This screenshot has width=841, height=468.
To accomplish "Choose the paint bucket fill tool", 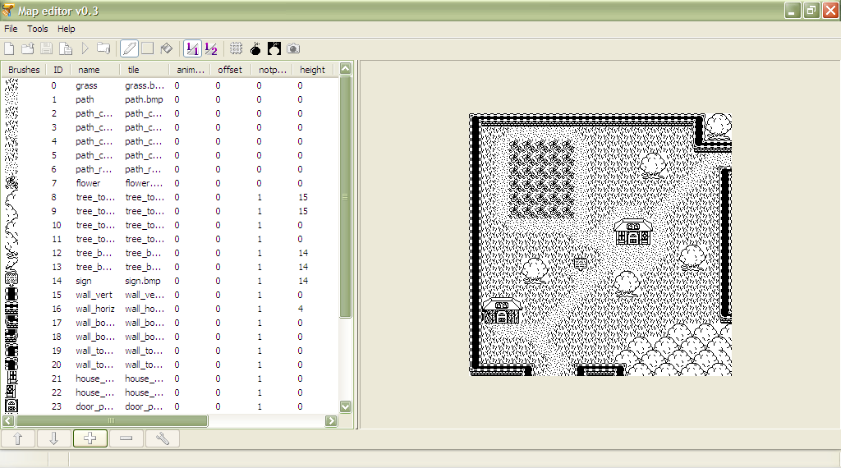I will (166, 48).
